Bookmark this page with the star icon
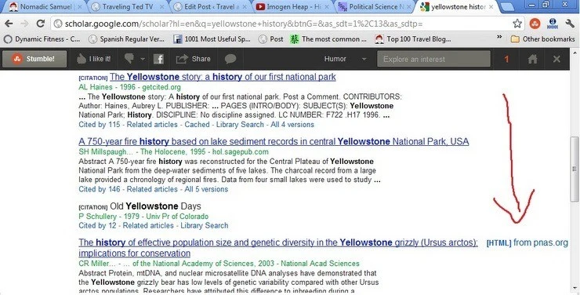Viewport: 580px width, 295px height. [x=517, y=24]
